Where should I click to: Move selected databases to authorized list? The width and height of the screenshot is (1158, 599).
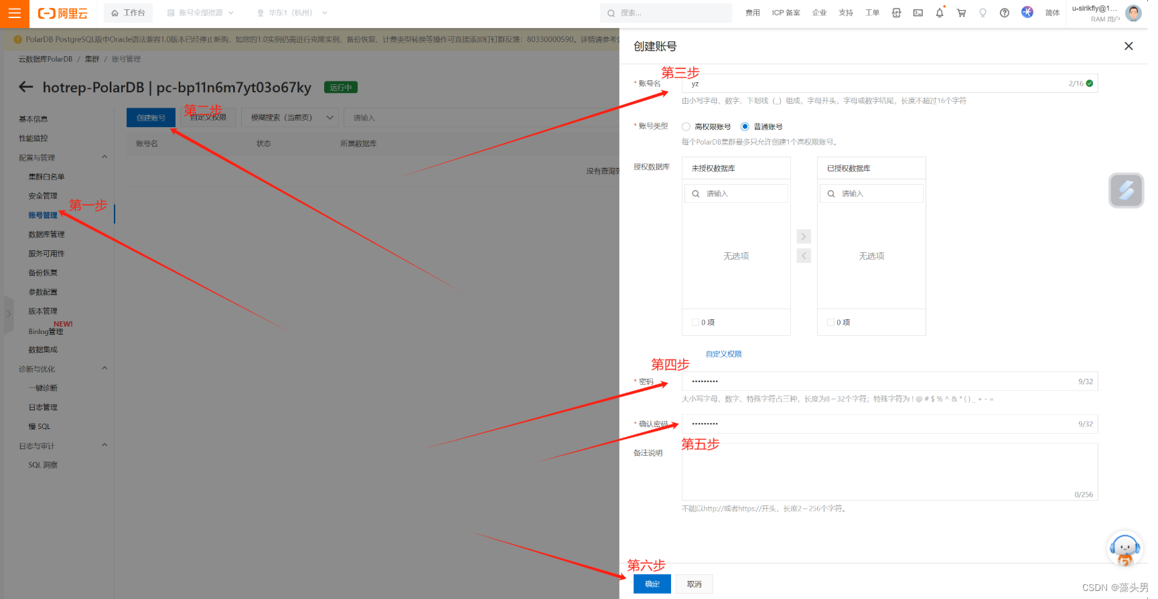[804, 236]
